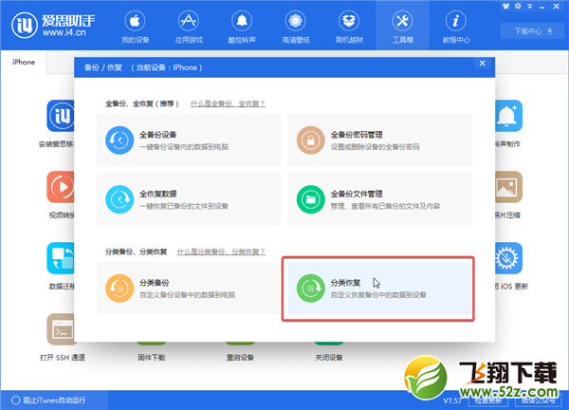This screenshot has width=569, height=410.
Task: Open 工具箱 toolbox section
Action: tap(402, 28)
